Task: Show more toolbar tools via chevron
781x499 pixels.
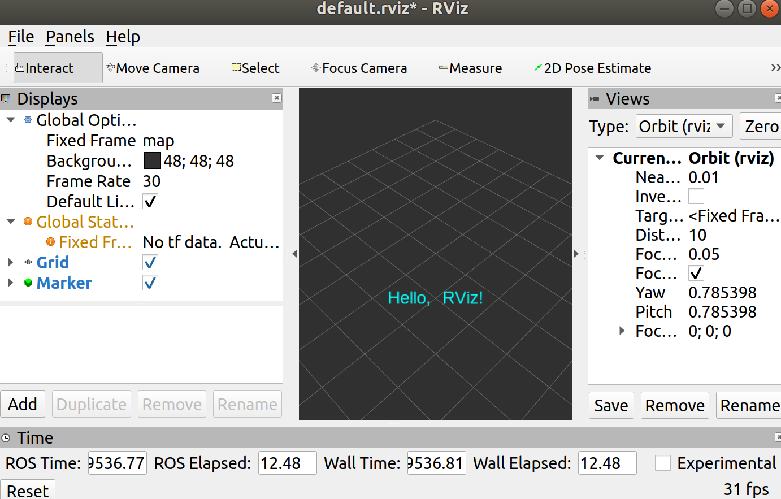Action: (775, 68)
